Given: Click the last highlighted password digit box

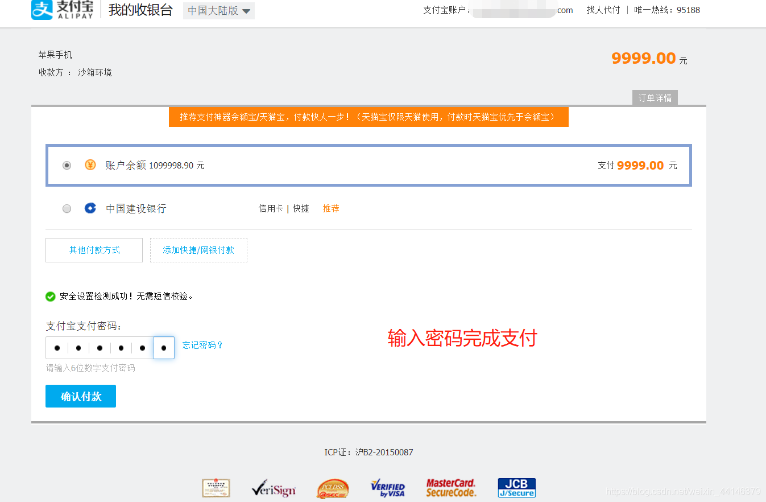Looking at the screenshot, I should tap(164, 348).
